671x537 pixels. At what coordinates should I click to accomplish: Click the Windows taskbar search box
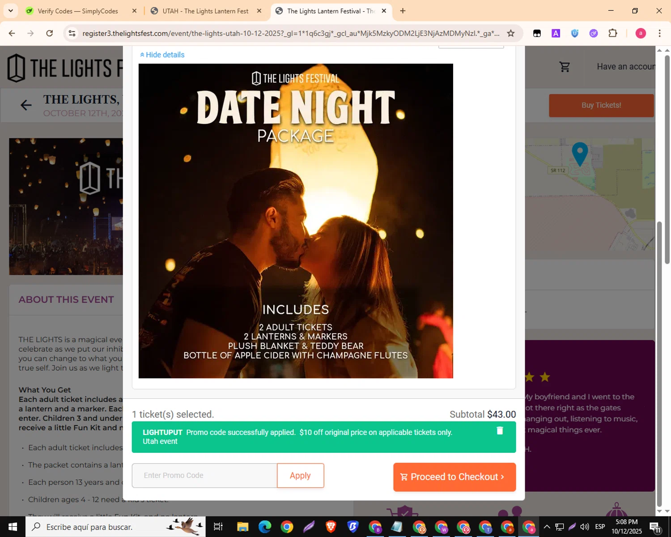[116, 527]
